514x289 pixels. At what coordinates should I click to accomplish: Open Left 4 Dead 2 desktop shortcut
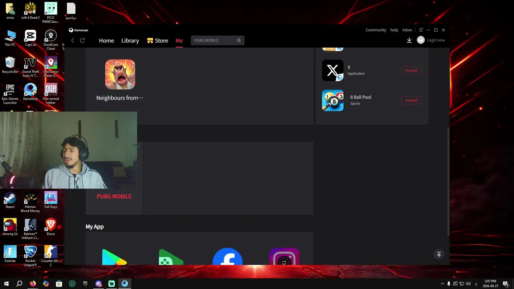point(30,11)
